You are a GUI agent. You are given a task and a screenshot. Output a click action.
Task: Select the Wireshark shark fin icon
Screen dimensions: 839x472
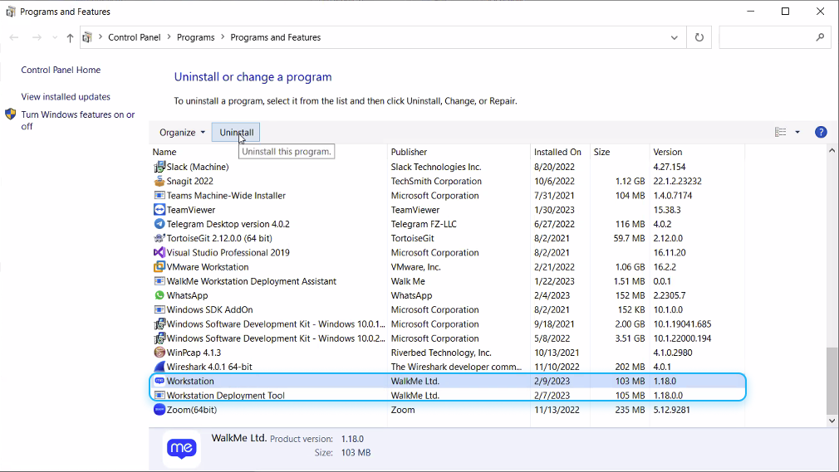[159, 367]
